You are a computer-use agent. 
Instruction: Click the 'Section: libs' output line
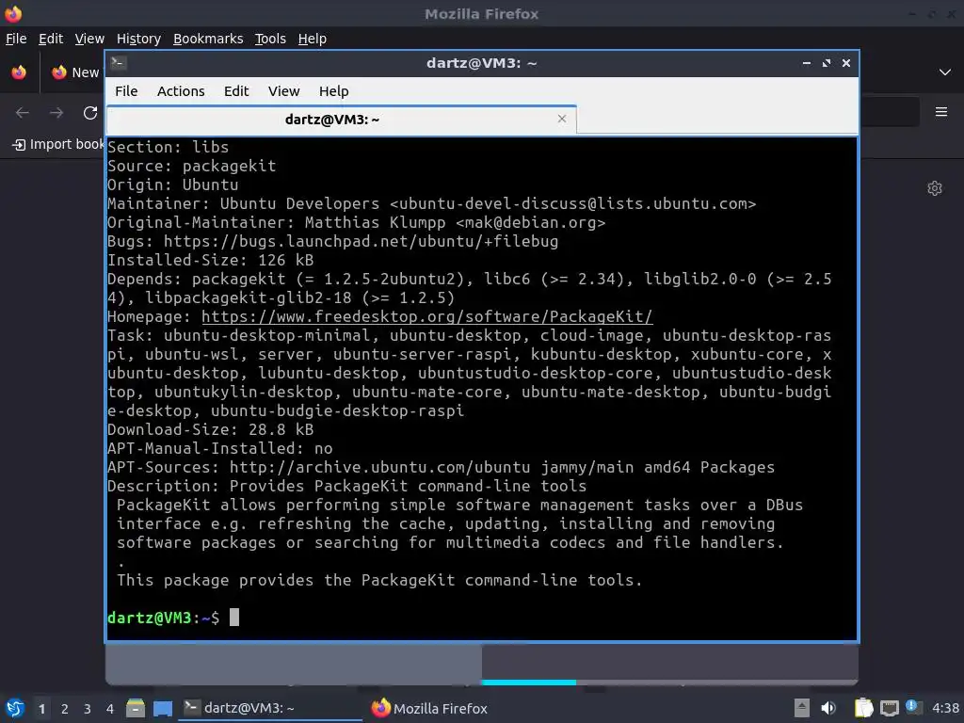click(x=168, y=147)
